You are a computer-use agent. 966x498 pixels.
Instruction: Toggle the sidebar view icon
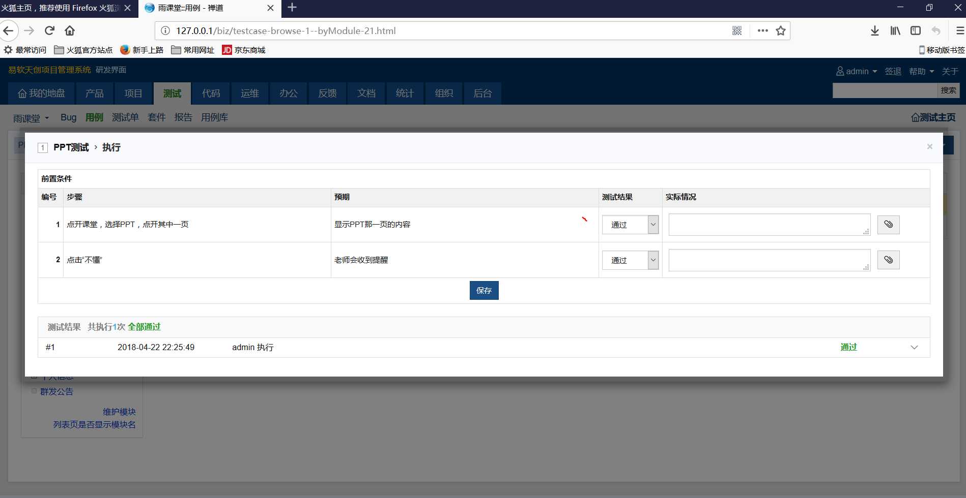click(915, 30)
